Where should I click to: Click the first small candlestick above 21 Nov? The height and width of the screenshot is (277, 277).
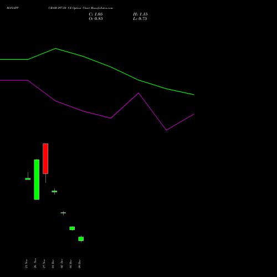click(x=28, y=178)
